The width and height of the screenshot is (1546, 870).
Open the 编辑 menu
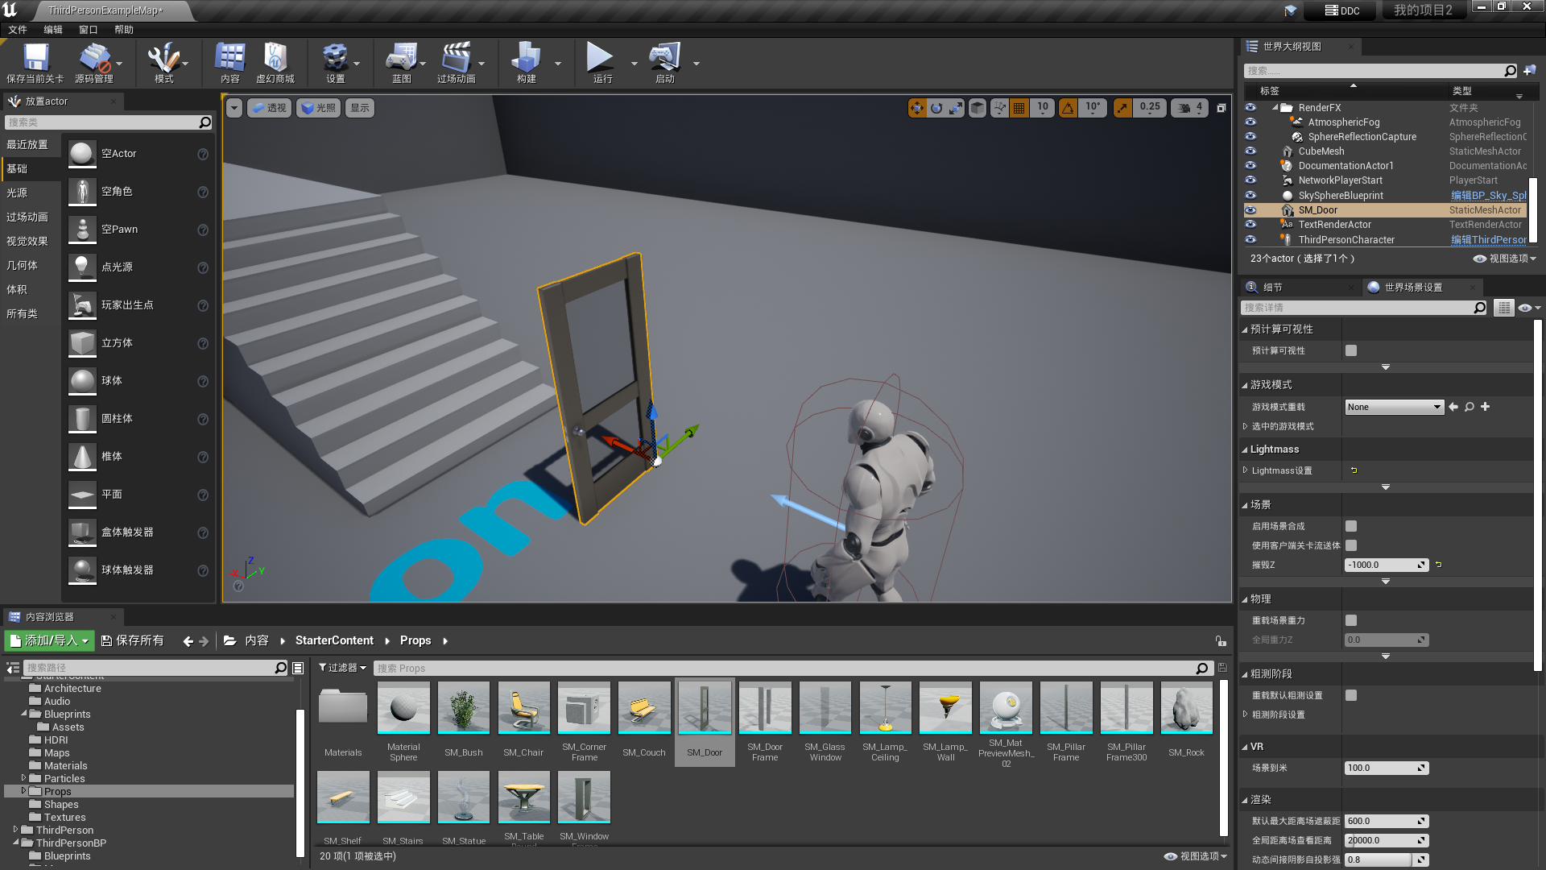[53, 30]
